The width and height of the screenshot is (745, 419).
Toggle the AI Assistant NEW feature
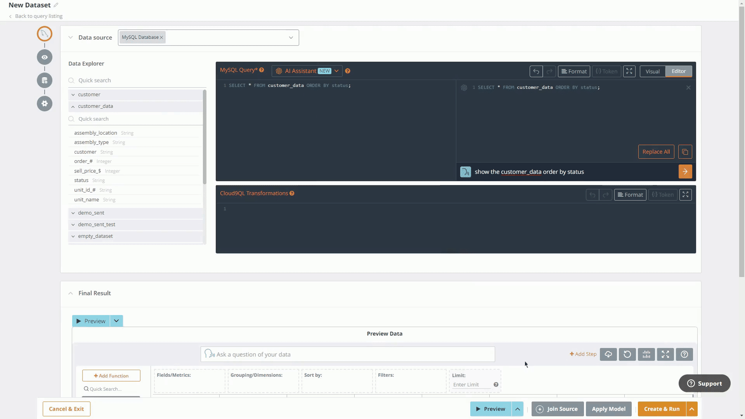308,71
